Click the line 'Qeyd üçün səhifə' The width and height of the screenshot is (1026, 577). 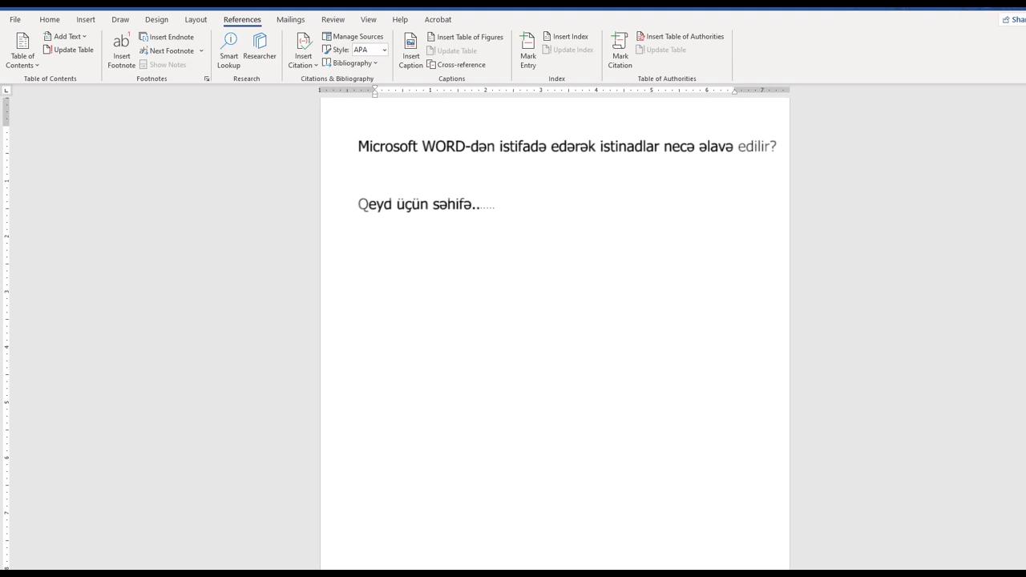click(x=426, y=204)
